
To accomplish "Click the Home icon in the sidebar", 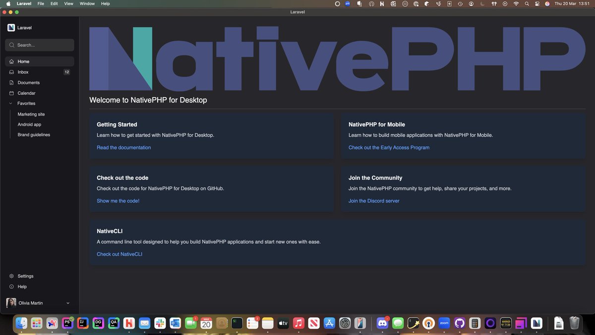I will coord(12,61).
